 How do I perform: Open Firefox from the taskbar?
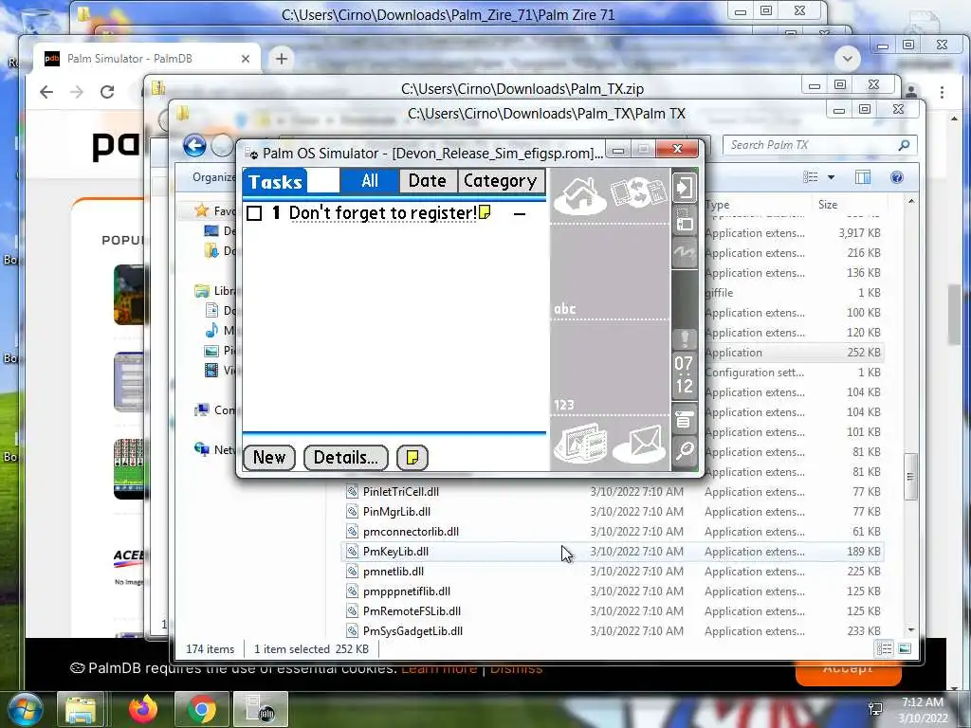point(143,709)
